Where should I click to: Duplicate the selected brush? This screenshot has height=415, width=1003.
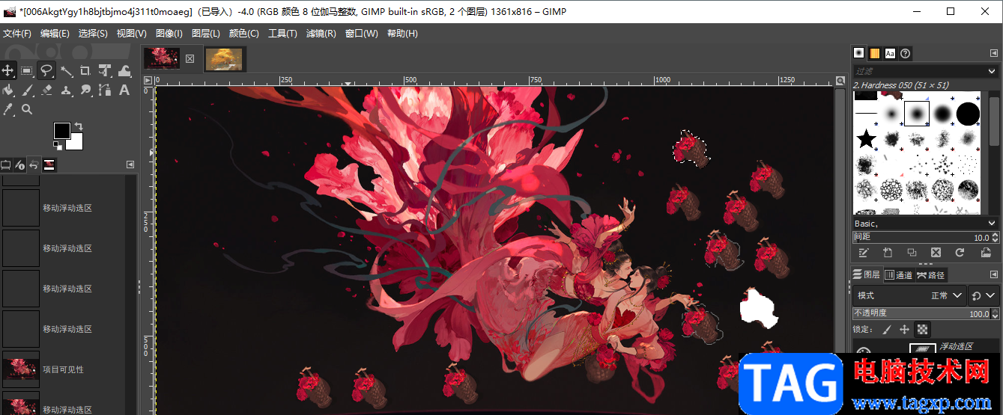click(x=912, y=253)
